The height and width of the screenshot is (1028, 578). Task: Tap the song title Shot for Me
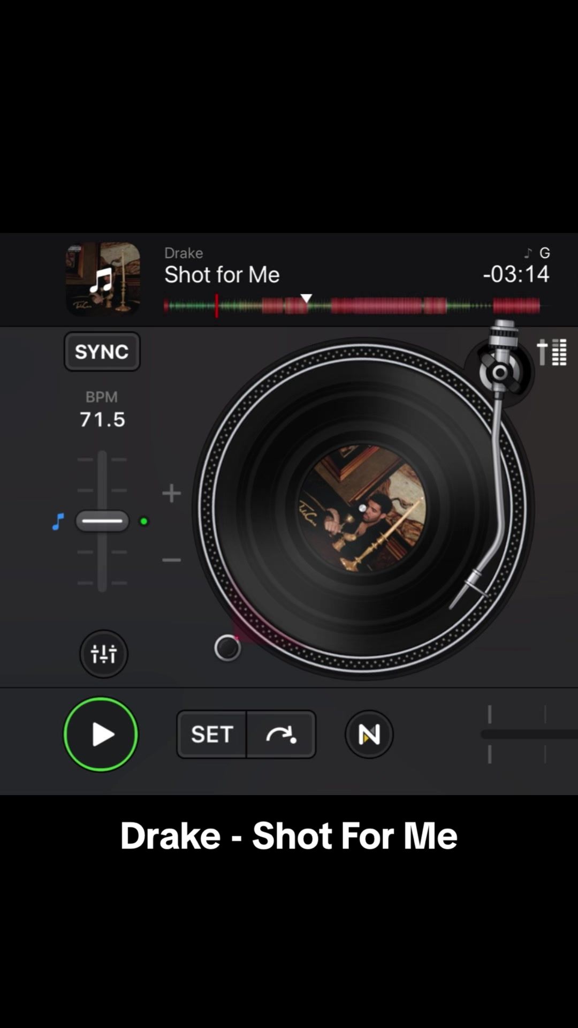pos(222,275)
